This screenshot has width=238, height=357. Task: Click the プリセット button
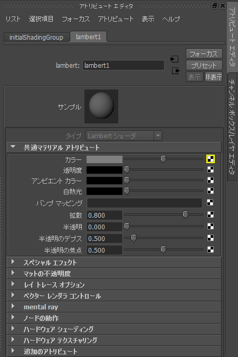point(204,66)
